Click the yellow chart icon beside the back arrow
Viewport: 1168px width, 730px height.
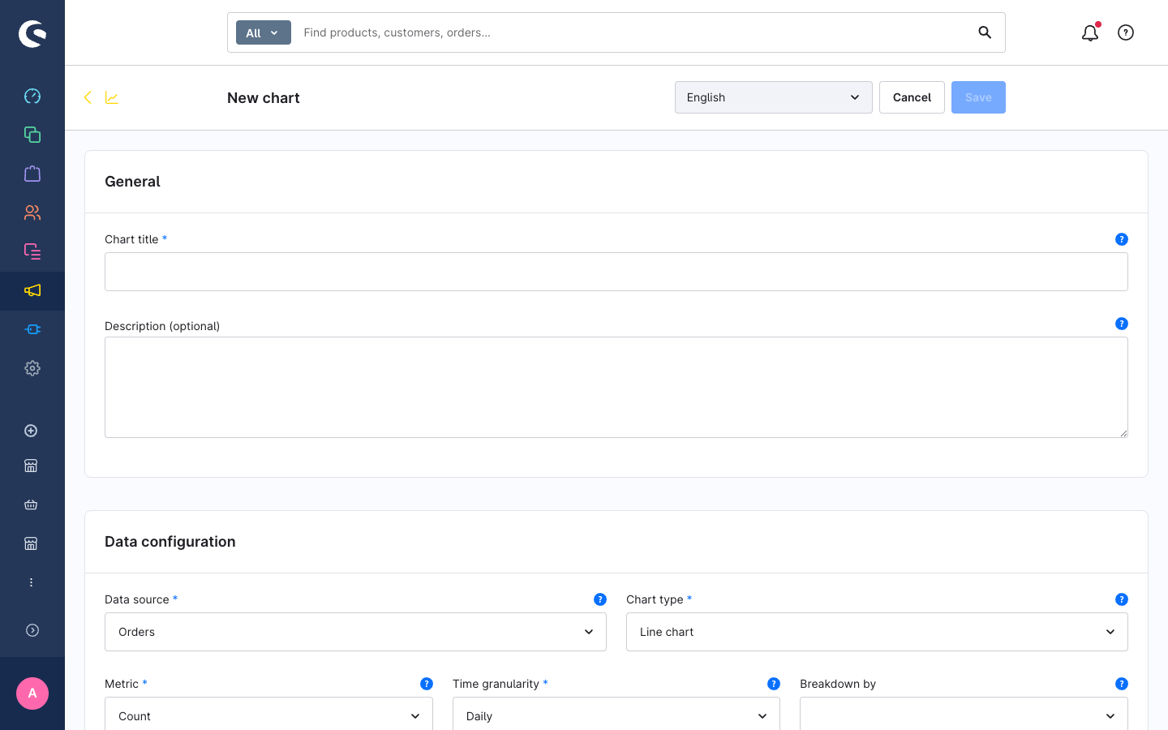112,97
